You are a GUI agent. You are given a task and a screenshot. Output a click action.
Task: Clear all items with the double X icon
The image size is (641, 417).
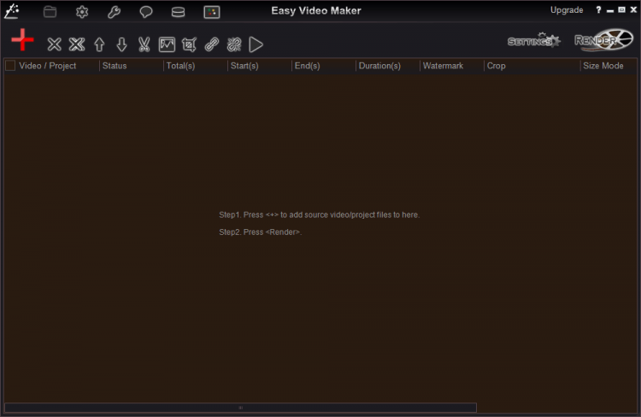[x=77, y=44]
